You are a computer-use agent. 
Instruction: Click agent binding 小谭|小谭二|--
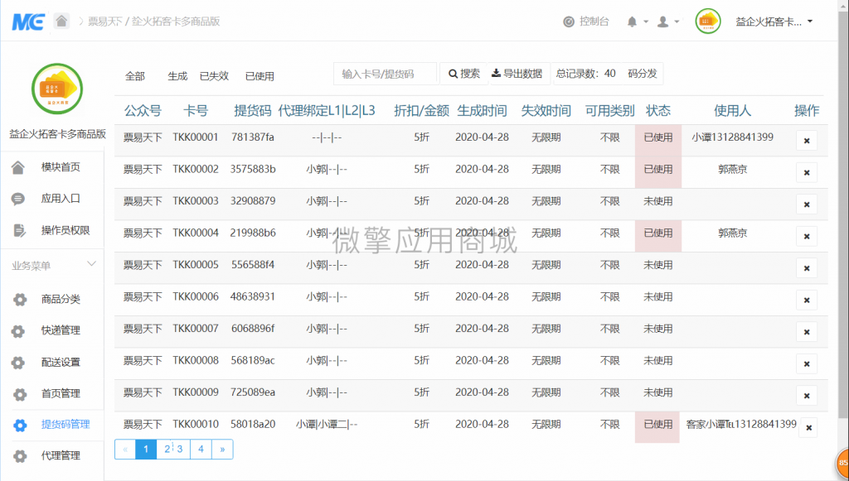tap(327, 424)
